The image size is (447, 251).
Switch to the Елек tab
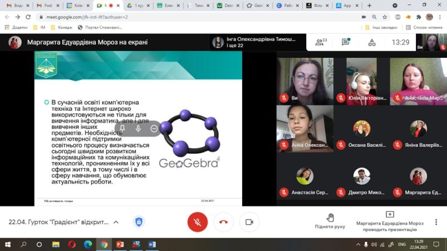coord(169,6)
